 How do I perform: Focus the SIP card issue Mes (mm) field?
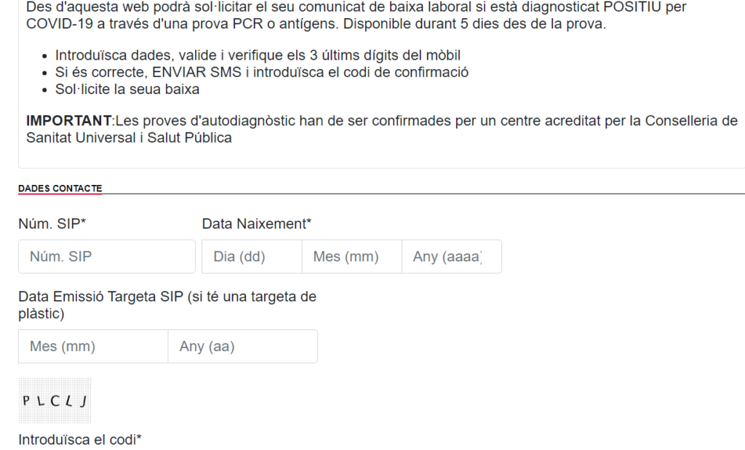[x=93, y=346]
